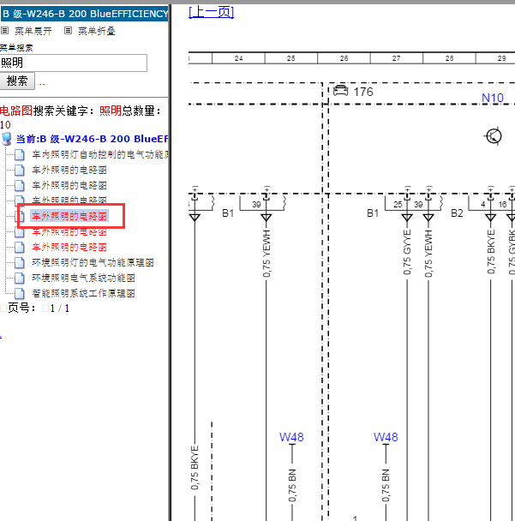
Task: Click the page number 1 / 1
Action: 60,308
